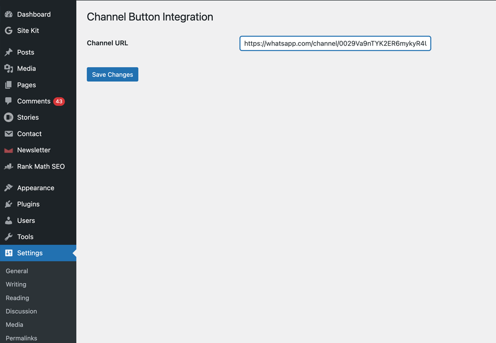Click the Channel Button Integration heading

coord(150,17)
